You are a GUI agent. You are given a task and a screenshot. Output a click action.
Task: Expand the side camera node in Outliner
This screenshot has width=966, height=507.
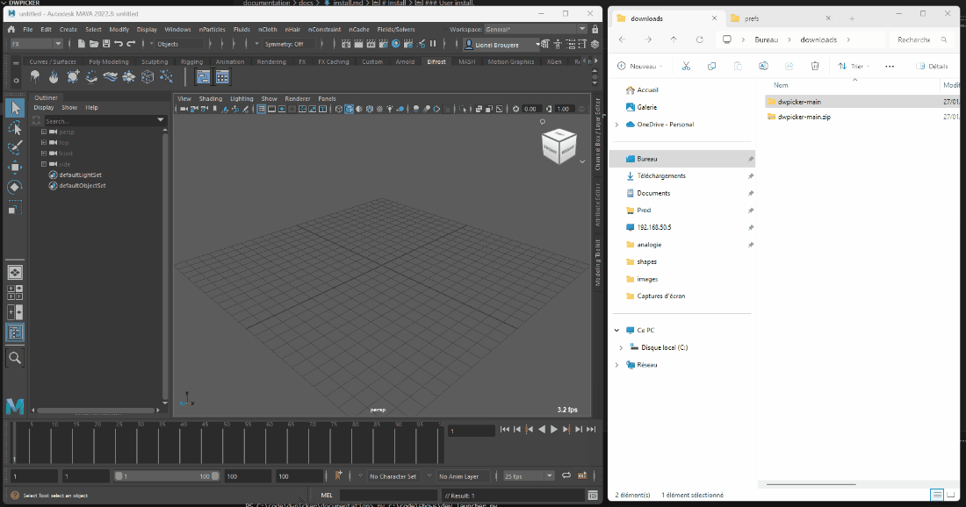[44, 164]
